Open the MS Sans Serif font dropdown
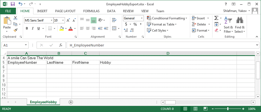 click(x=51, y=20)
